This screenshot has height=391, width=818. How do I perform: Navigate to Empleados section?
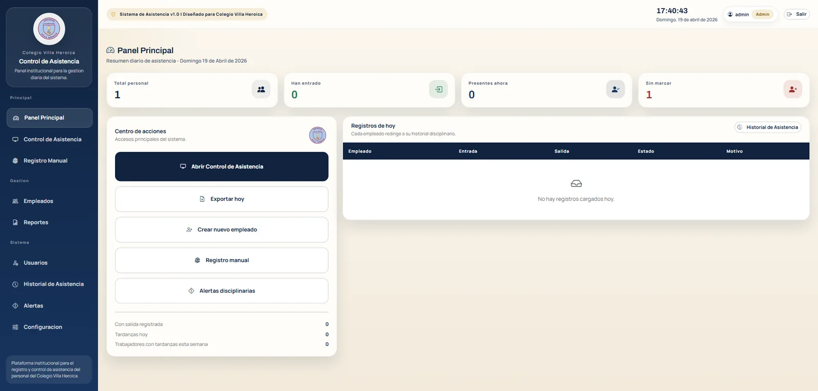(50, 201)
